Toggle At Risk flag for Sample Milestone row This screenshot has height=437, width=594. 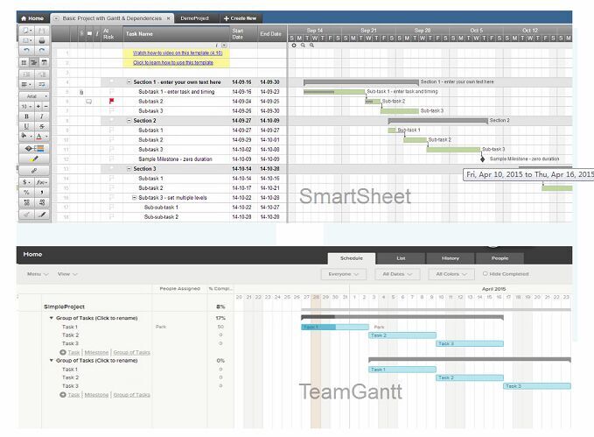[x=111, y=159]
